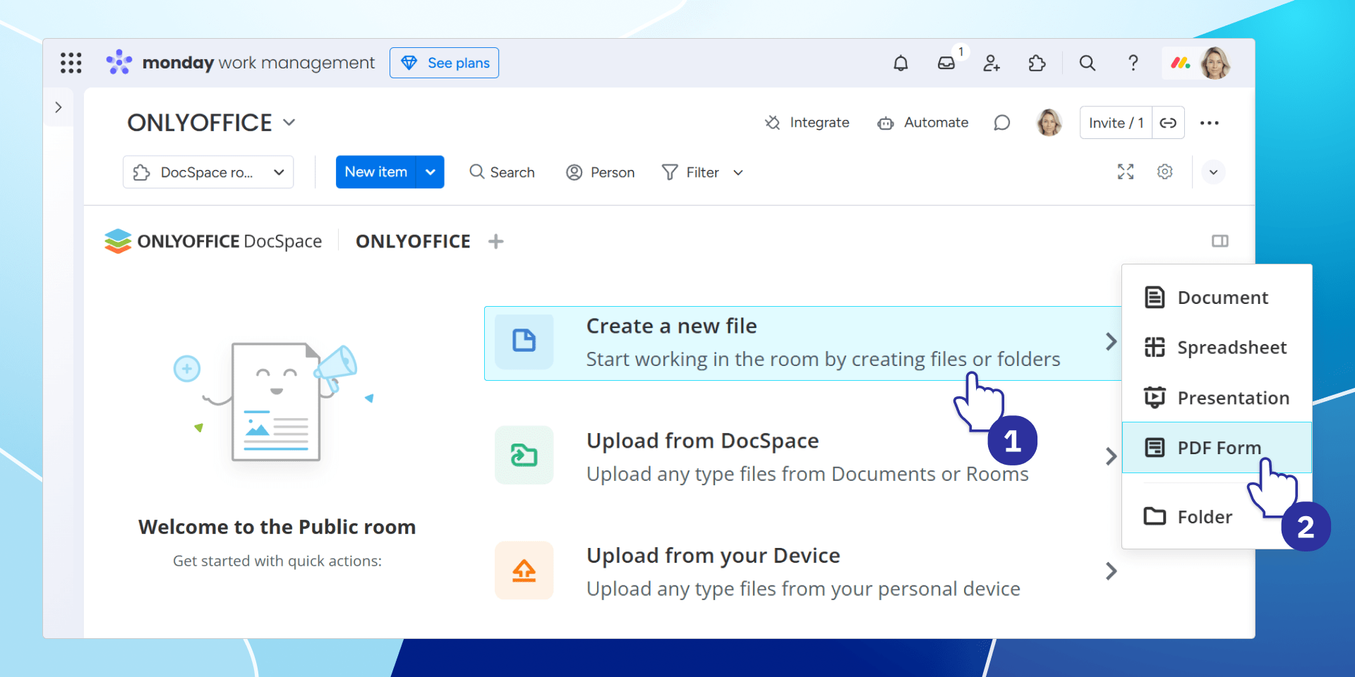Viewport: 1355px width, 677px height.
Task: Collapse the header with the round chevron
Action: pyautogui.click(x=1213, y=172)
